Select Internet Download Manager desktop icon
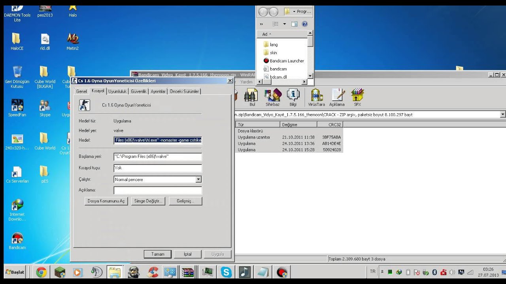506x284 pixels. (x=17, y=210)
